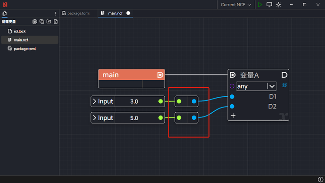Click green output port of Input 3.0
Screen dimensions: 325x183
[161, 101]
